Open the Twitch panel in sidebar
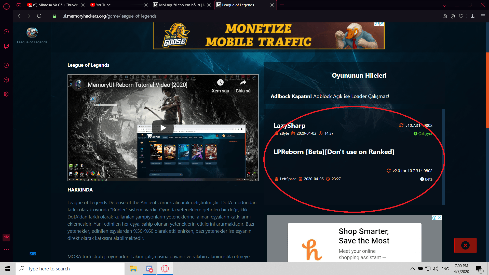 tap(6, 46)
